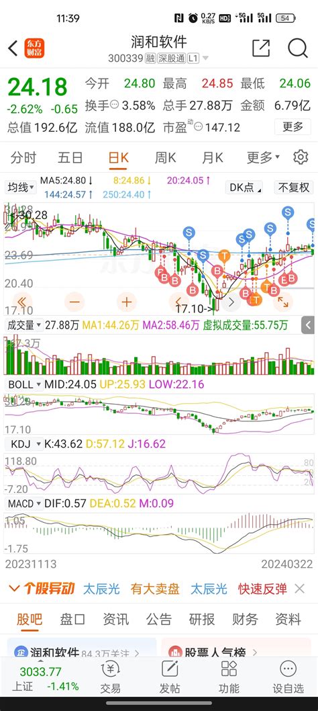Open 股票人气榜 ranking icon
Viewport: 318px width, 711px height.
(175, 653)
